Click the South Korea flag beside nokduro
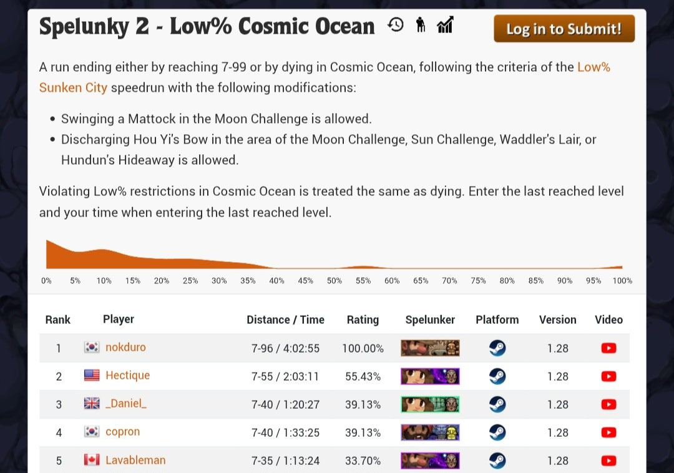This screenshot has height=473, width=674. (92, 348)
